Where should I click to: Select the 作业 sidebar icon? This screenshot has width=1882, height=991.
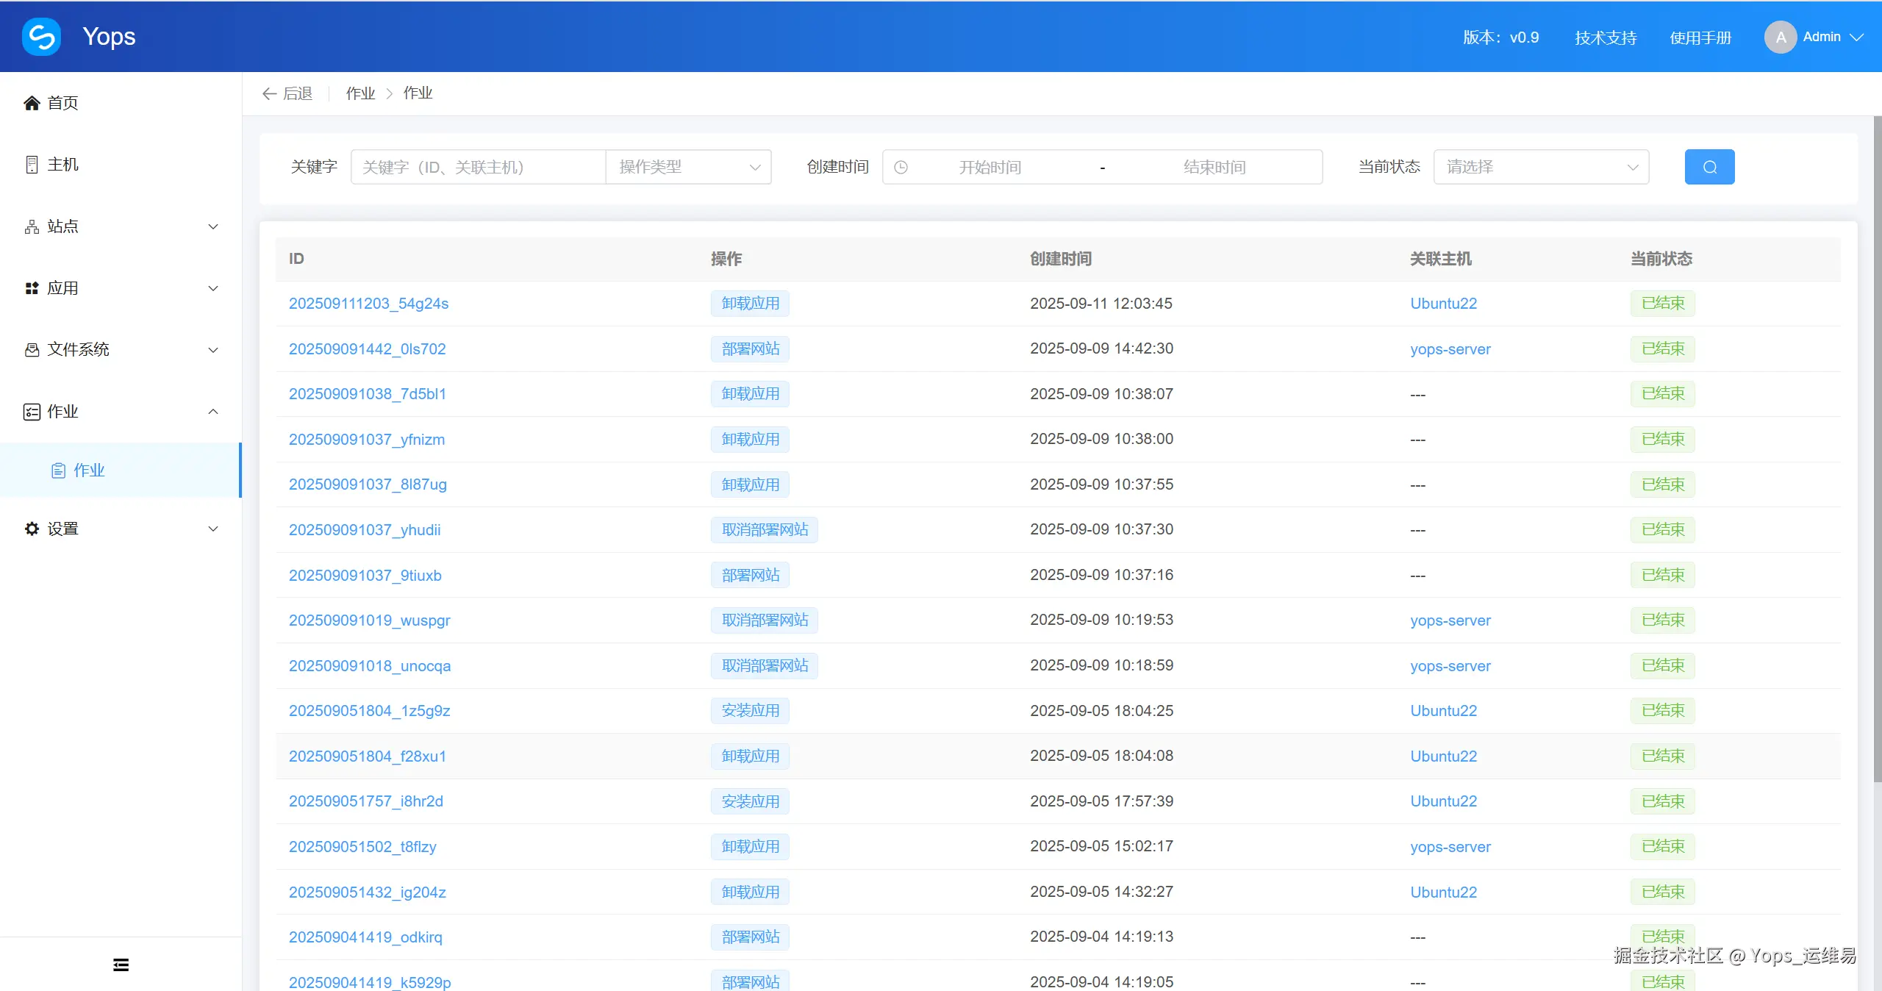[31, 411]
